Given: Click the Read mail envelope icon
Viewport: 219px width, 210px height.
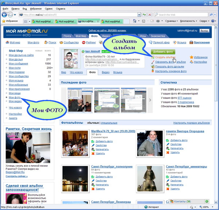Looking at the screenshot, I should point(152,21).
